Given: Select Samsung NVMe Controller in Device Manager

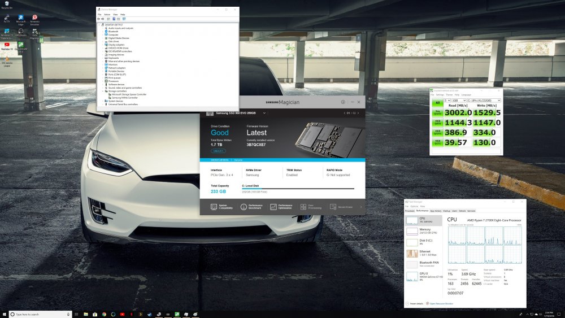Looking at the screenshot, I should pos(125,98).
